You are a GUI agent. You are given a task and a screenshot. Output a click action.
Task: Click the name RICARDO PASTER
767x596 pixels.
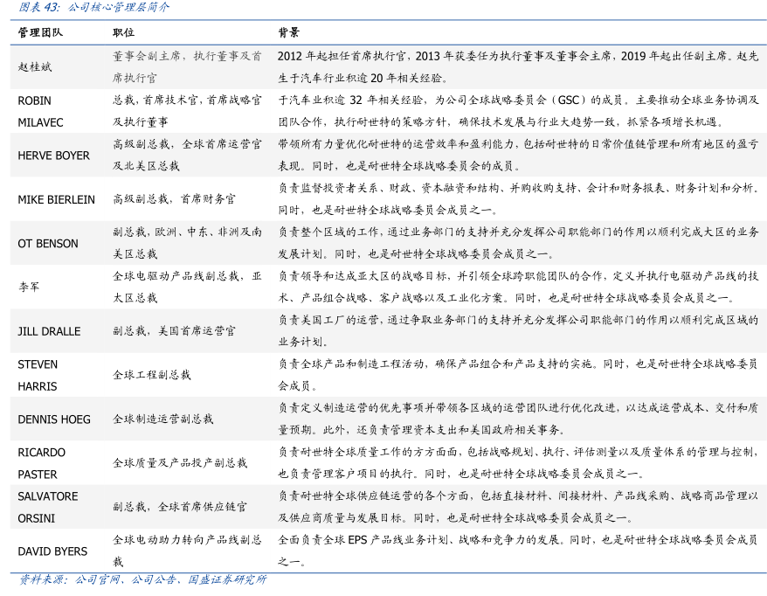42,463
